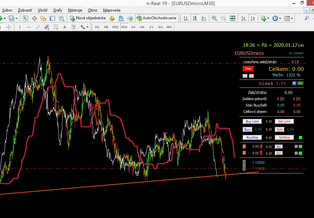The height and width of the screenshot is (218, 314).
Task: Open the Zobraziť menu
Action: point(25,10)
